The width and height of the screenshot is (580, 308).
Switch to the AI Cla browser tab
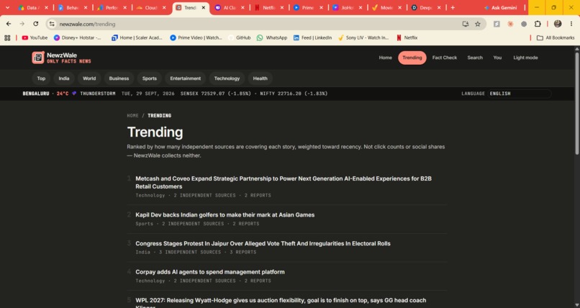coord(230,7)
